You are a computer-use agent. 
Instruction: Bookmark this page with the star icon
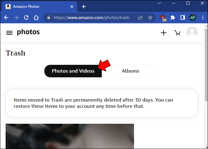(x=150, y=17)
